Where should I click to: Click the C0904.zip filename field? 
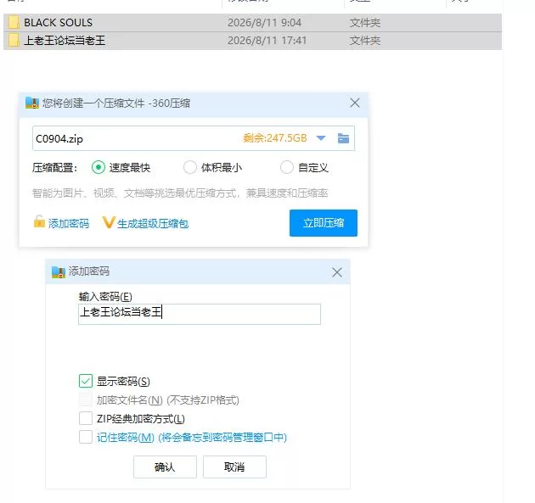pos(194,138)
